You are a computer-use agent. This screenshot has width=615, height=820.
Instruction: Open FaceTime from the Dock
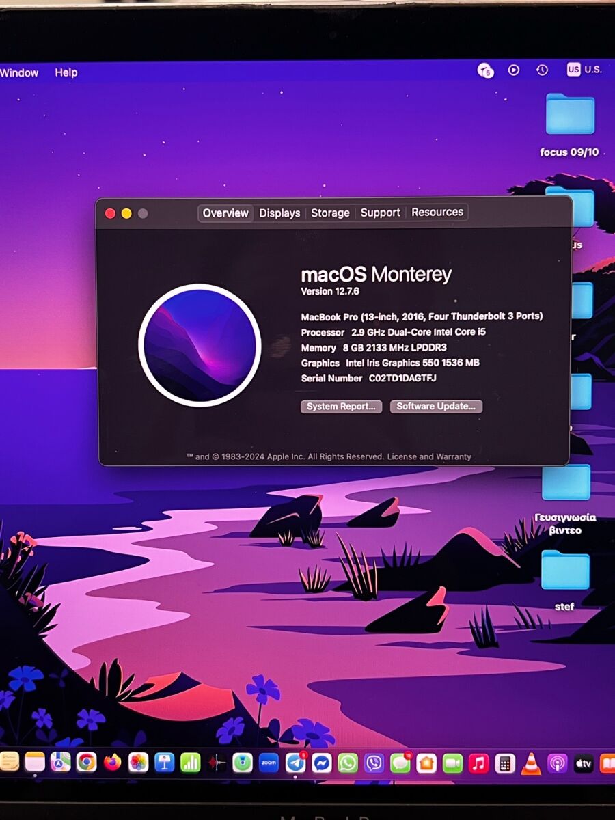click(x=452, y=763)
